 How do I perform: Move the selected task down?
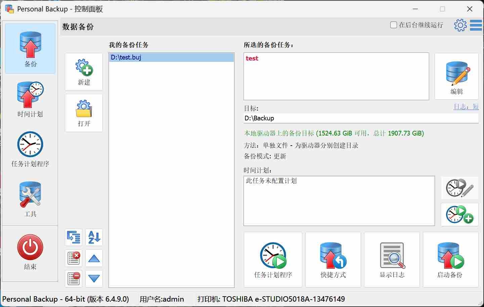94,279
